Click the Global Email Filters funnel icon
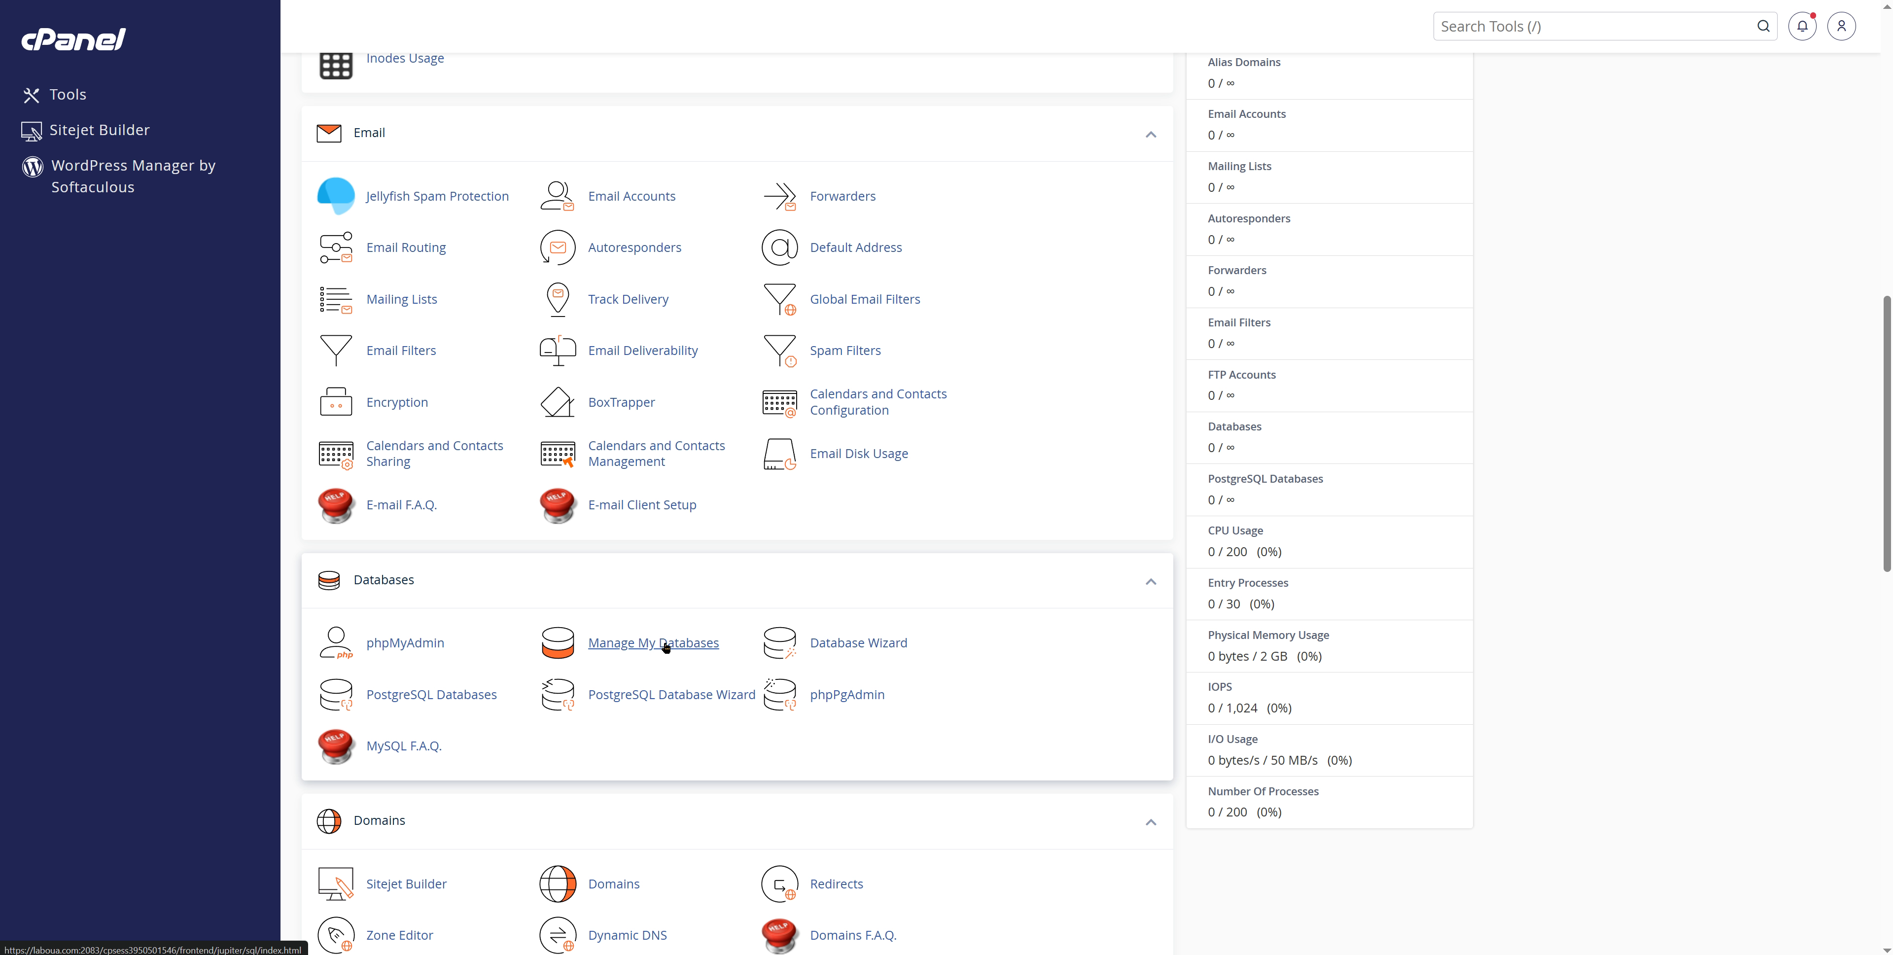1893x955 pixels. tap(780, 299)
